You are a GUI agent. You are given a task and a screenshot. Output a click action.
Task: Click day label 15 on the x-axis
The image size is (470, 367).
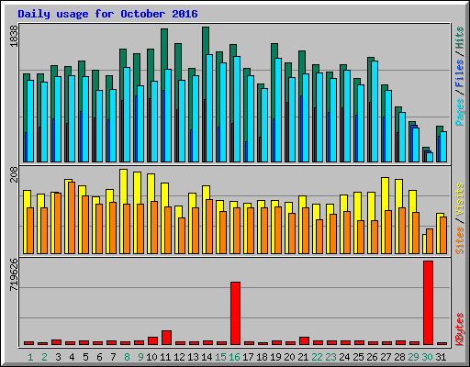coord(220,357)
